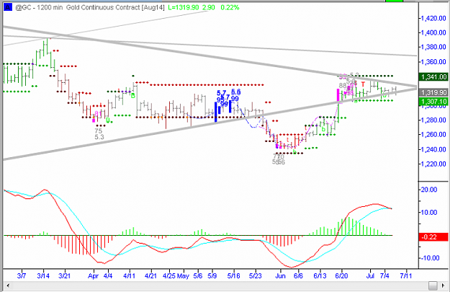Click the gray 75 5.3 label below April low
Viewport: 450px width, 292px height.
coord(99,134)
